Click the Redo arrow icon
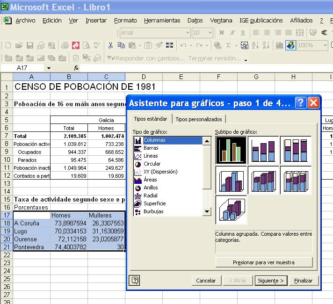333x304 pixels. [x=199, y=45]
